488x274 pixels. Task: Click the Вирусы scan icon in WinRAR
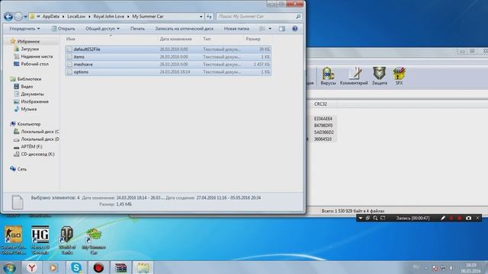coord(328,76)
